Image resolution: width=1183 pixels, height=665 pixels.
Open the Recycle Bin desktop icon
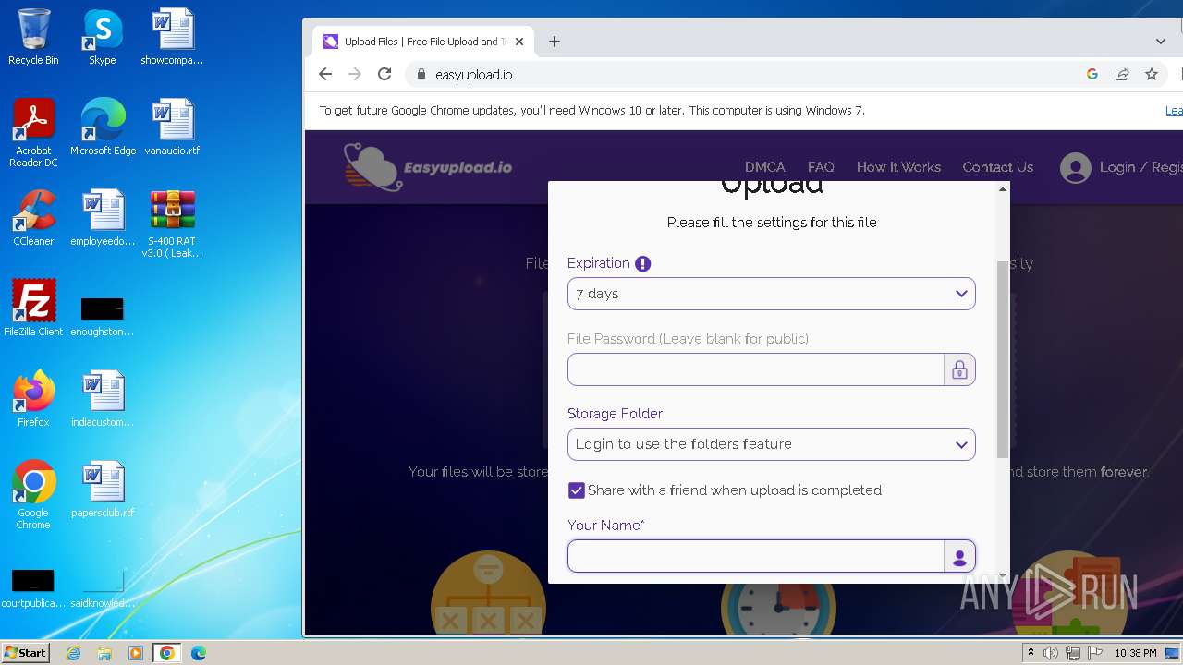tap(33, 37)
